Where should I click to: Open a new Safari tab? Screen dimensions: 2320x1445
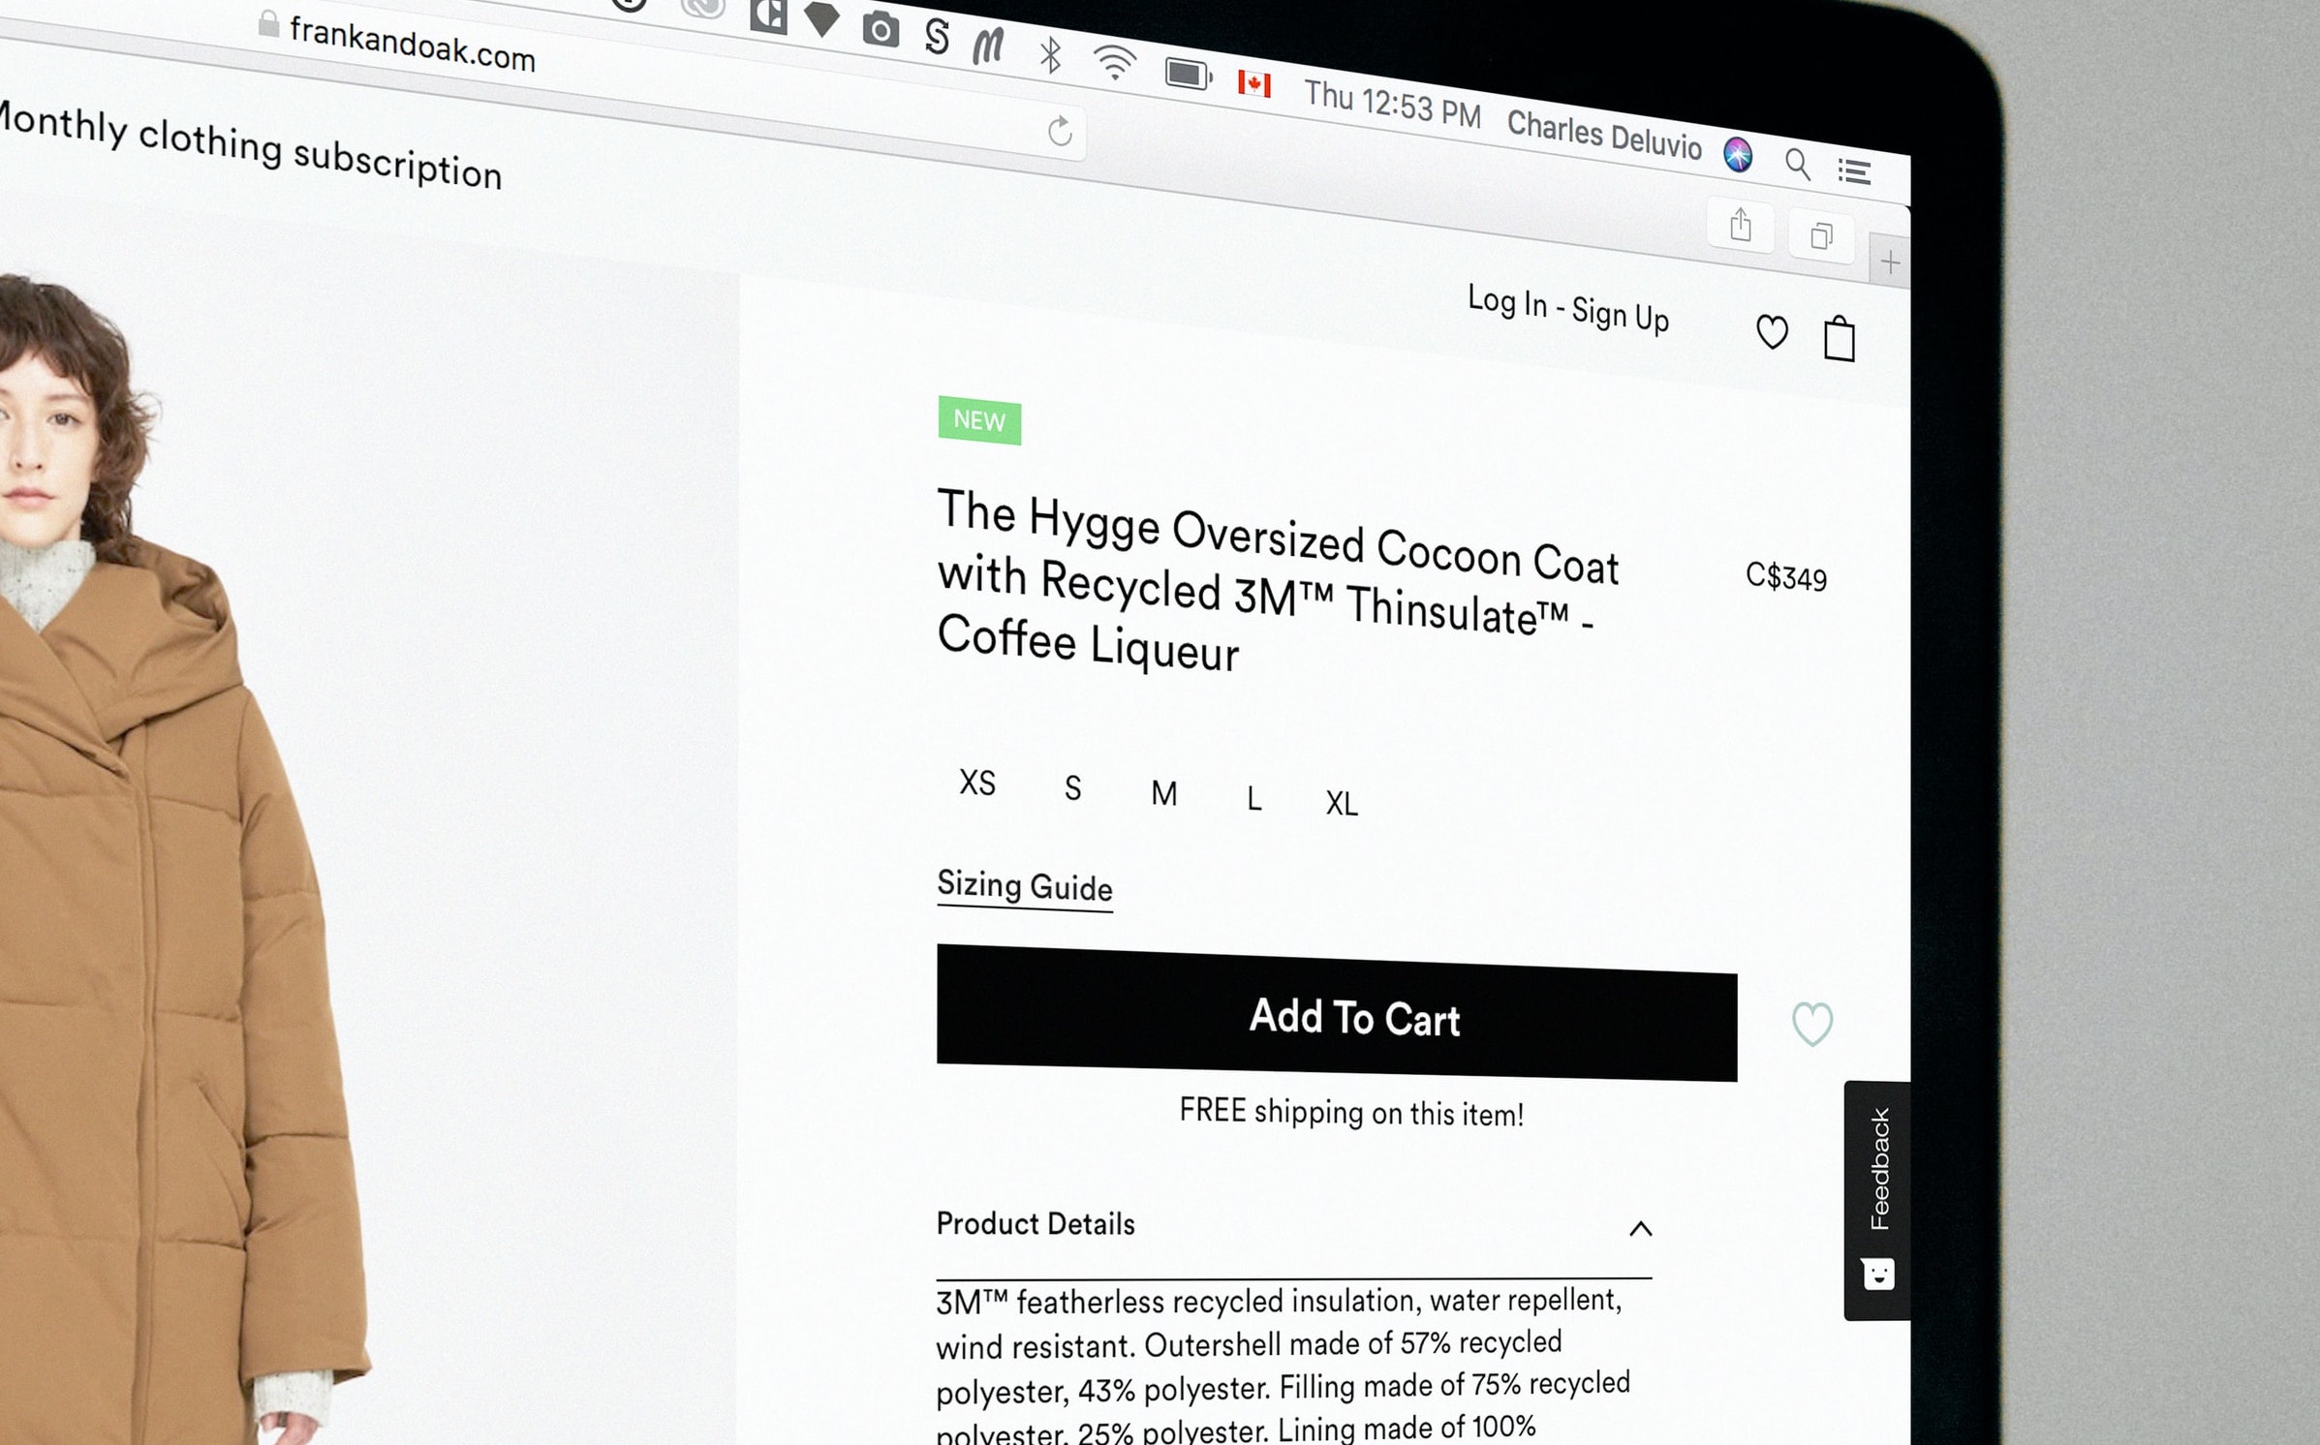tap(1890, 262)
